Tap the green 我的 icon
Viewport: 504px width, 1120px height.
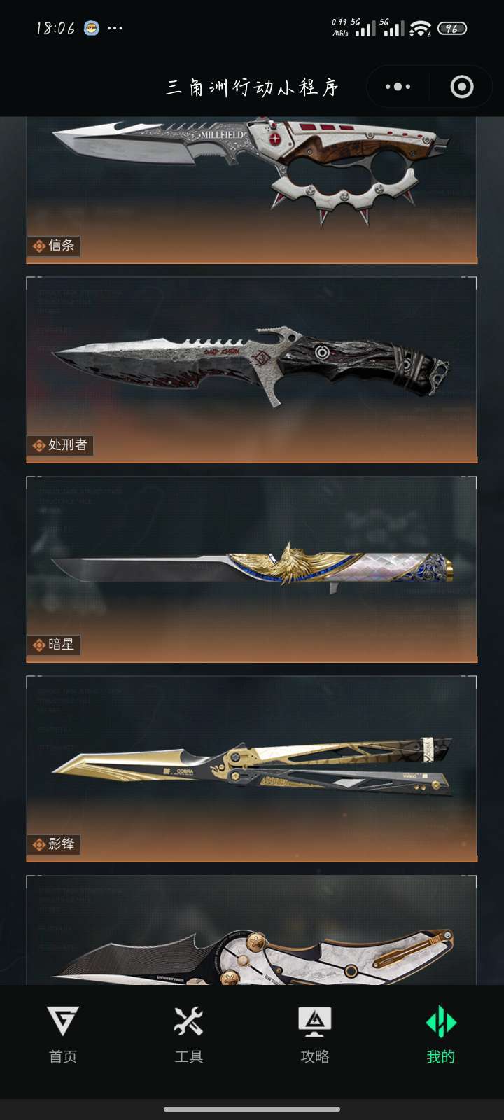click(441, 1022)
